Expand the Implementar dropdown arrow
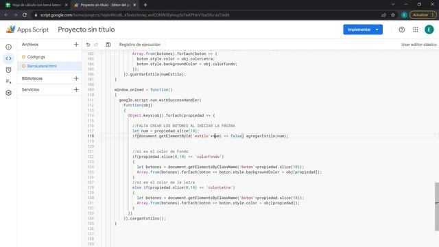The width and height of the screenshot is (439, 247). 377,30
